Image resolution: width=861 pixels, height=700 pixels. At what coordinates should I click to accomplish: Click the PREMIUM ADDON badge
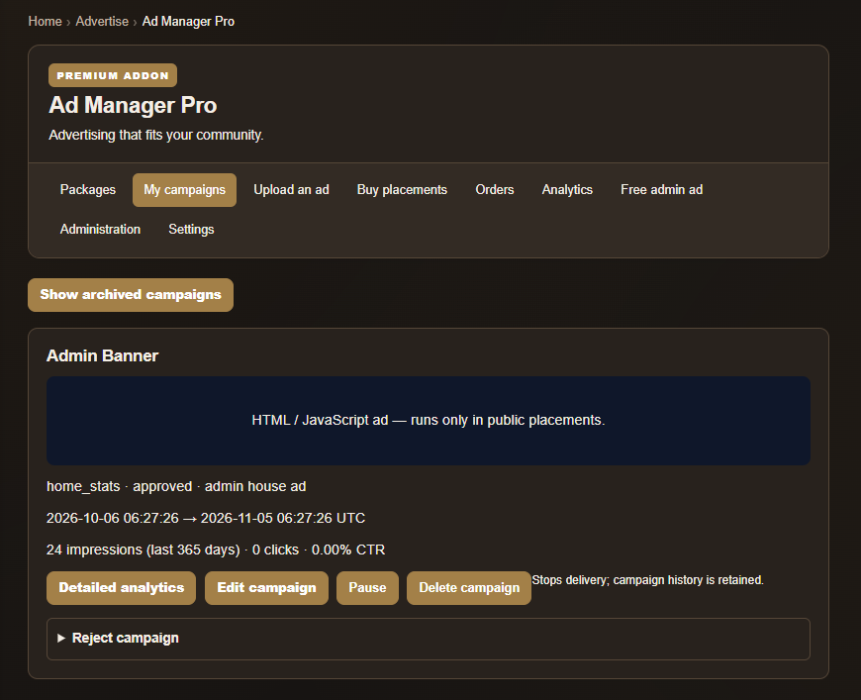(113, 76)
